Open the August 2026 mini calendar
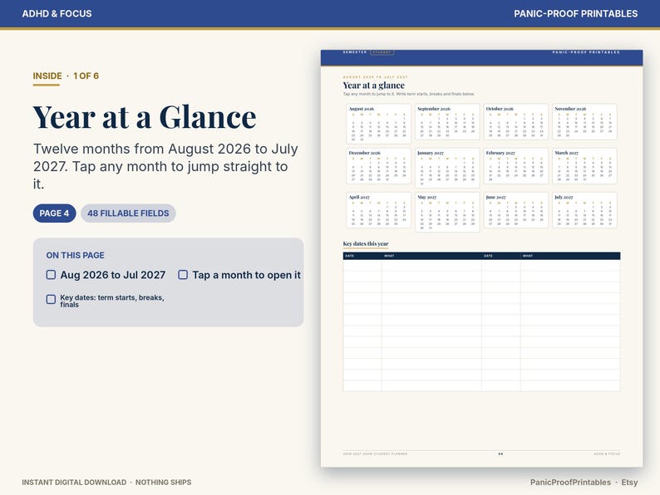Screen dimensions: 660x495 [x=378, y=124]
